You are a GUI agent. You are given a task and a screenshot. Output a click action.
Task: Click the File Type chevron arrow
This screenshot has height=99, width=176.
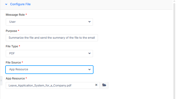(x=89, y=53)
